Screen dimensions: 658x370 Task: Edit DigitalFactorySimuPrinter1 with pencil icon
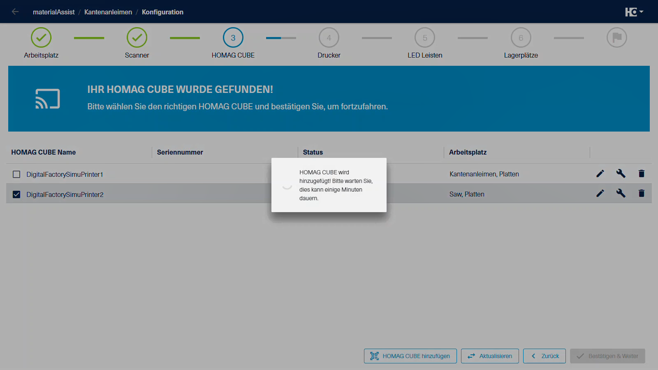(600, 173)
